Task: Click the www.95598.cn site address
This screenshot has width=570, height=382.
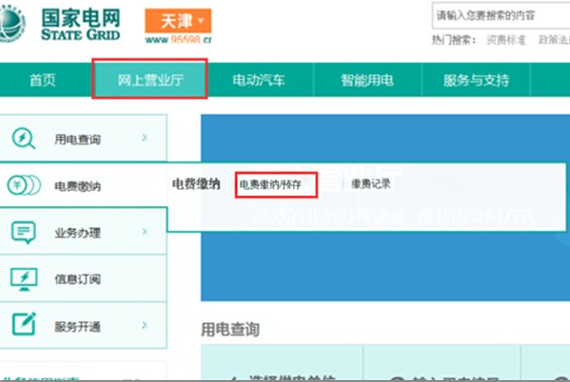Action: tap(178, 39)
